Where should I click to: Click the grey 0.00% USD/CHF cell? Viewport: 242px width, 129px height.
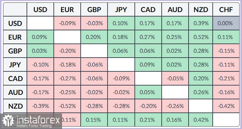coord(226,23)
